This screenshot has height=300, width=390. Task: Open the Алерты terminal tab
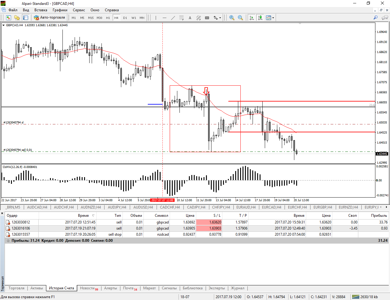tap(111, 288)
